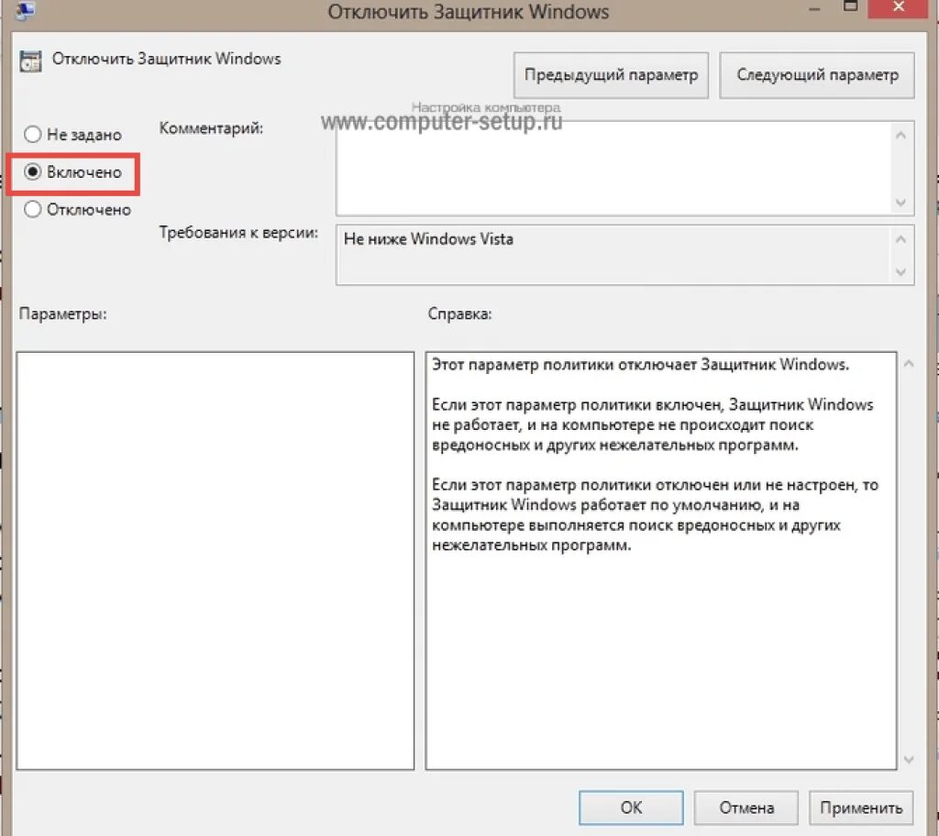Screen dimensions: 939x836
Task: Click inside the empty "Параметры" pane
Action: pos(215,560)
